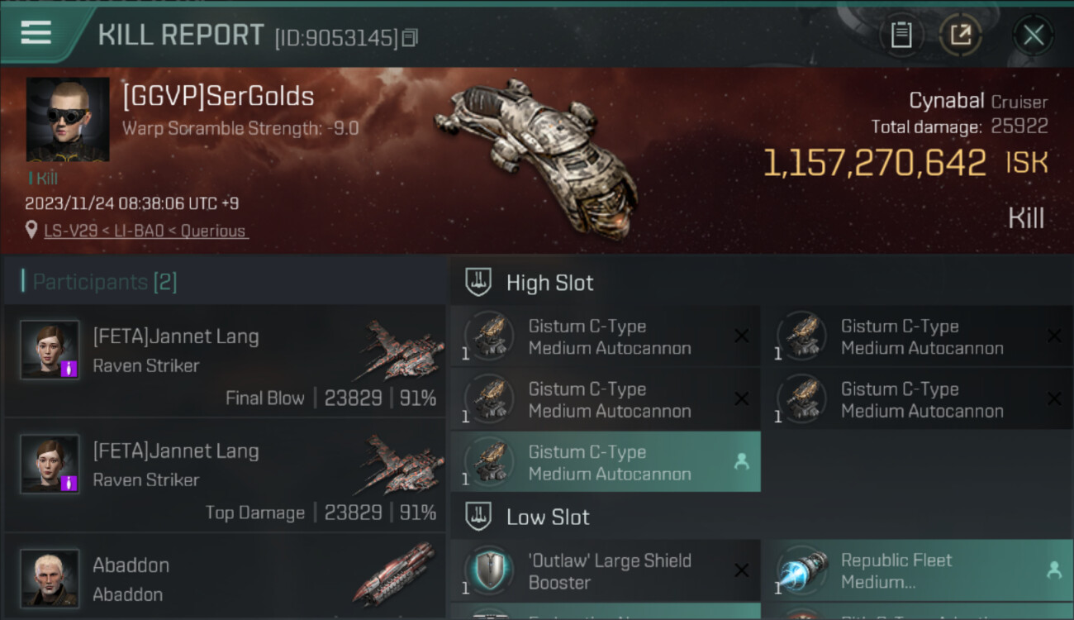Select the Participants [2] tab
This screenshot has height=620, width=1074.
click(104, 282)
